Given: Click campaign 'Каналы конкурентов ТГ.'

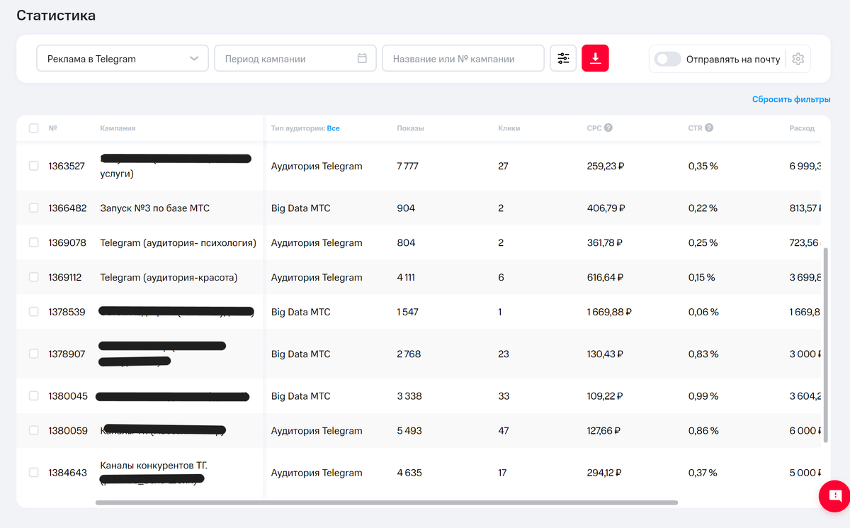Looking at the screenshot, I should click(x=154, y=466).
